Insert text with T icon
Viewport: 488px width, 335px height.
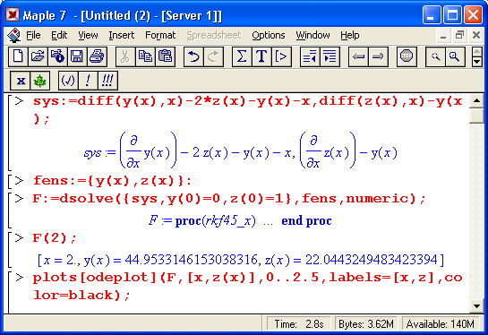pyautogui.click(x=261, y=56)
